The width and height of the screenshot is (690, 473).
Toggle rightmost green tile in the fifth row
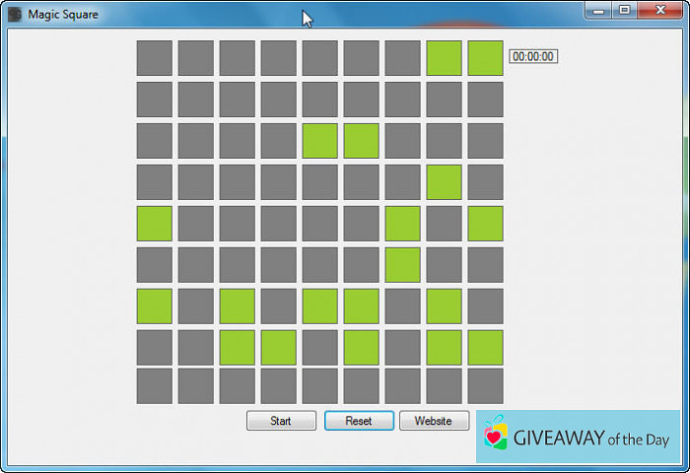[485, 224]
